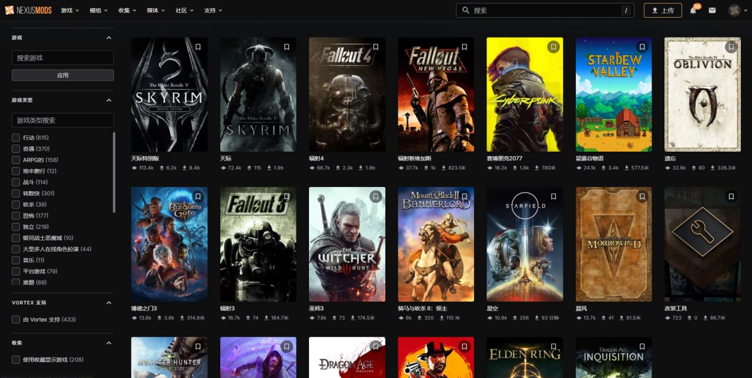Focus the 搜索游戏 input field
The image size is (752, 378).
(x=63, y=58)
